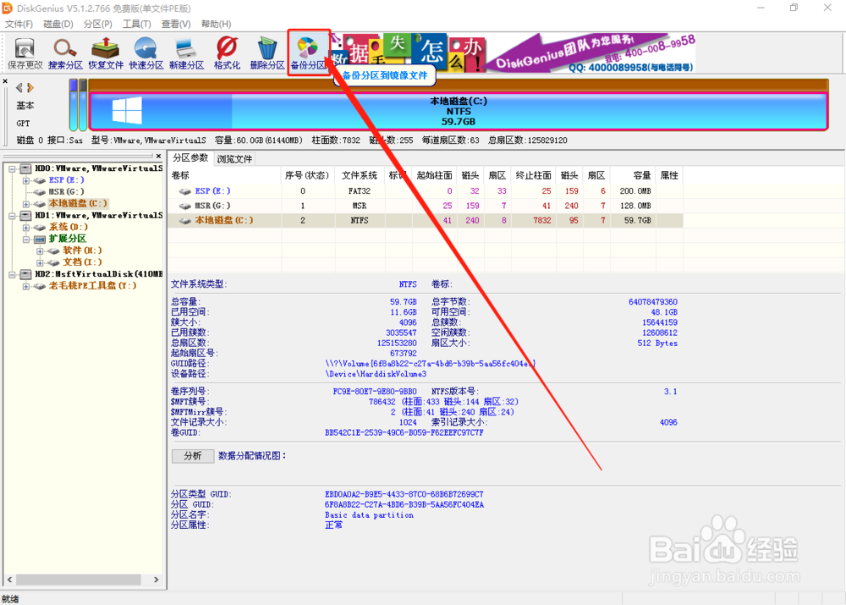Open the 工具(T) menu
Image resolution: width=846 pixels, height=605 pixels.
point(136,24)
